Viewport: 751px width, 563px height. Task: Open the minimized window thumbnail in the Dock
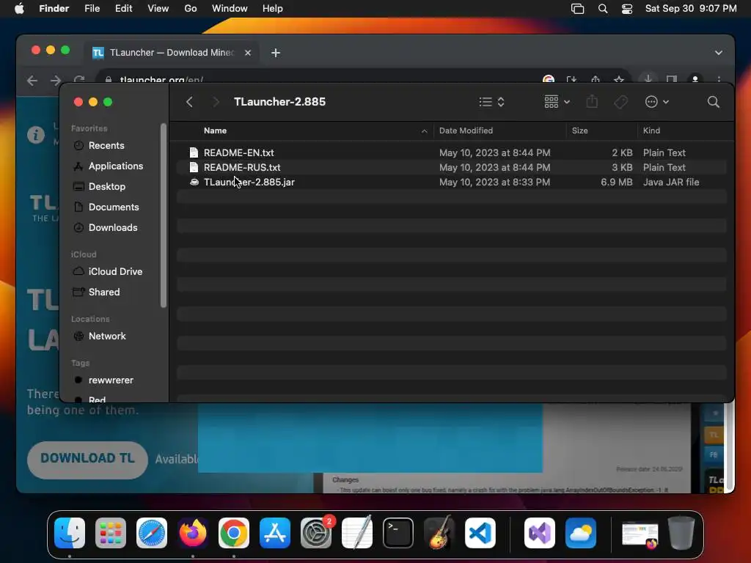(x=640, y=534)
